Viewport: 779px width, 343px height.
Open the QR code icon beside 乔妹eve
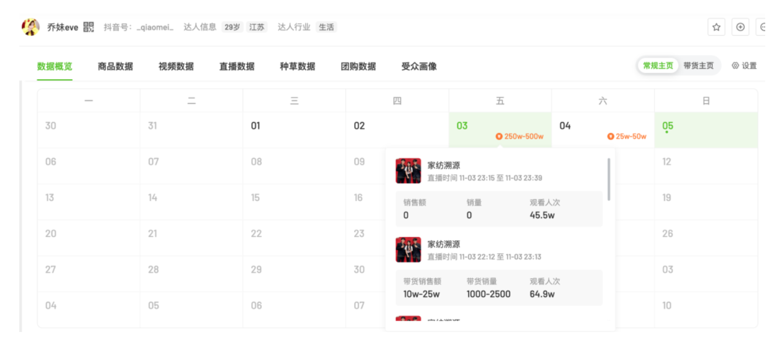pyautogui.click(x=89, y=27)
